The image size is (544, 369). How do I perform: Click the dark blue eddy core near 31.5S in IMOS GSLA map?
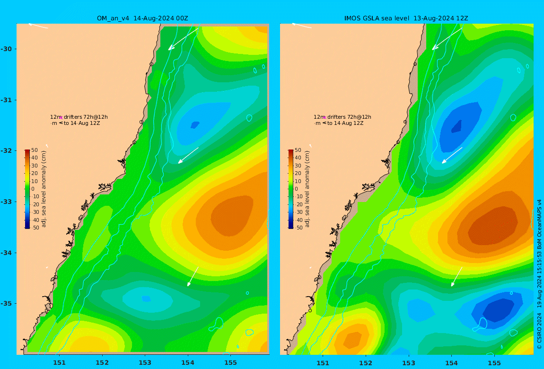[456, 127]
